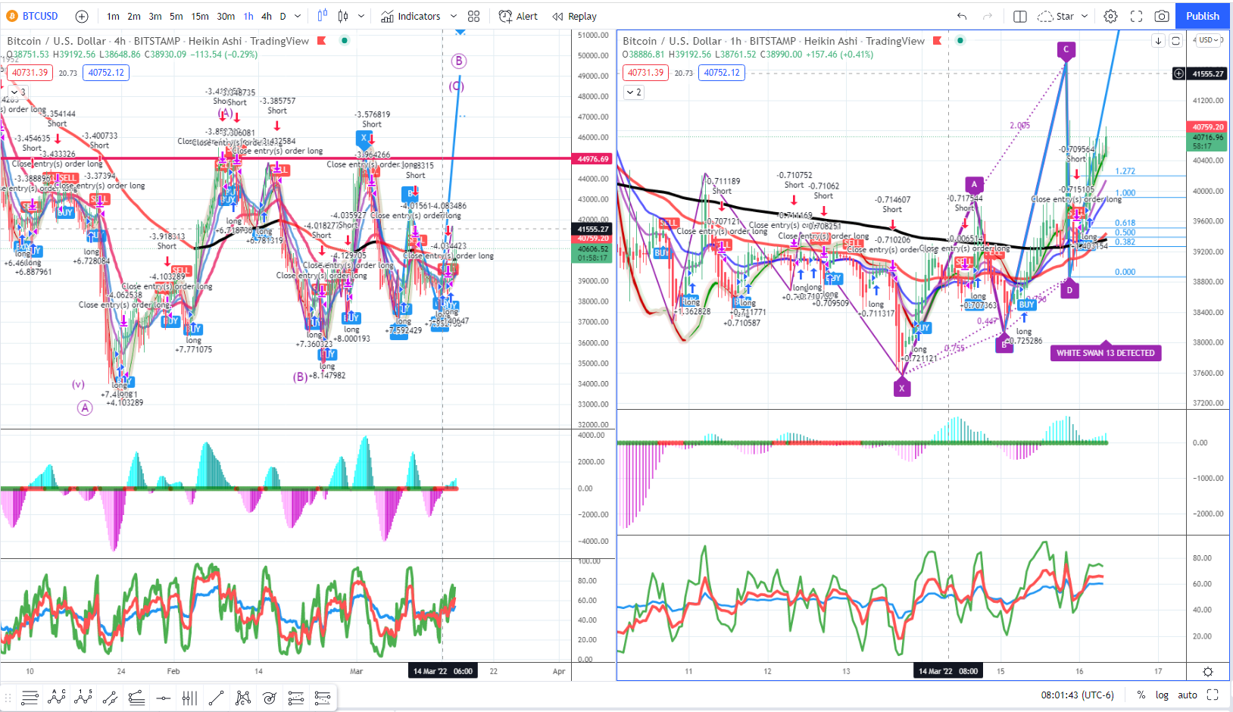Toggle the market status green dot on 4h chart
The width and height of the screenshot is (1233, 712).
(x=345, y=40)
